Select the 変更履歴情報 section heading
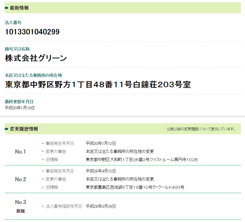Image resolution: width=245 pixels, height=222 pixels. [x=24, y=129]
